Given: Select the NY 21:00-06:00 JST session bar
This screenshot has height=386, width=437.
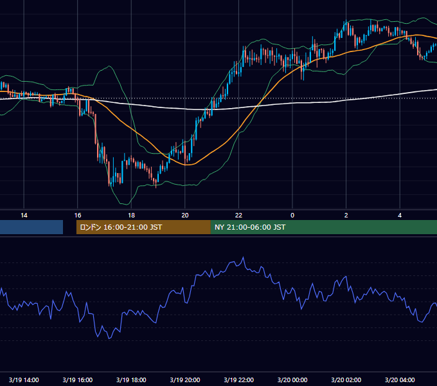Looking at the screenshot, I should [x=323, y=227].
